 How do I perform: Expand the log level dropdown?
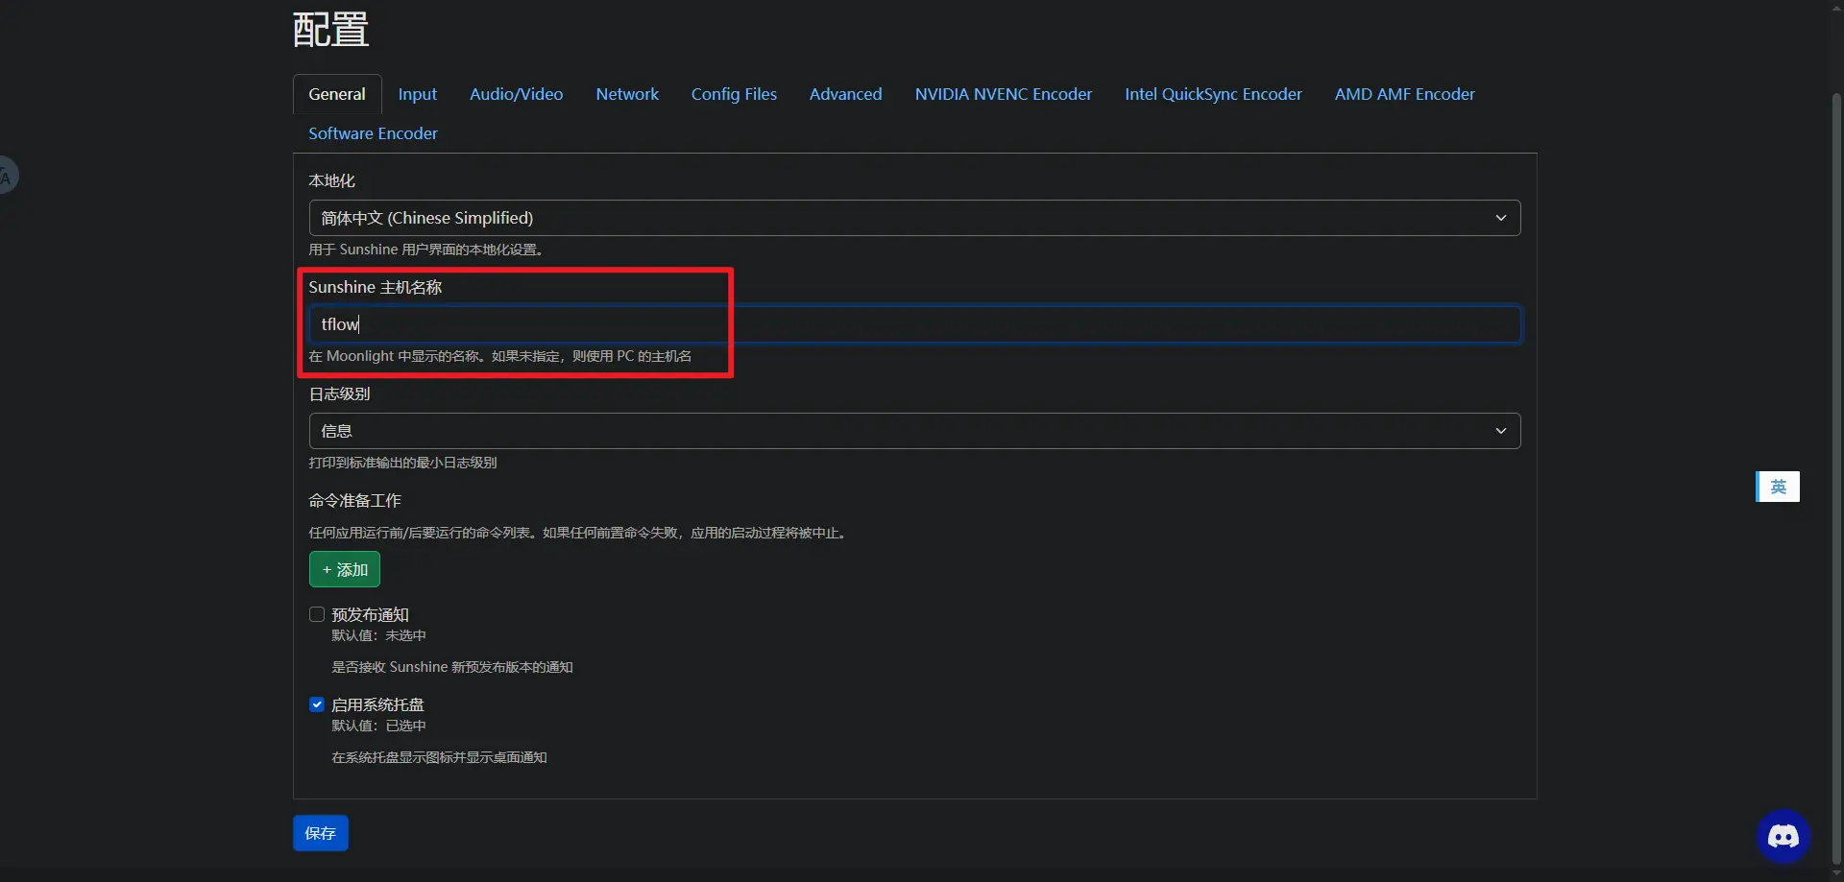(x=913, y=431)
